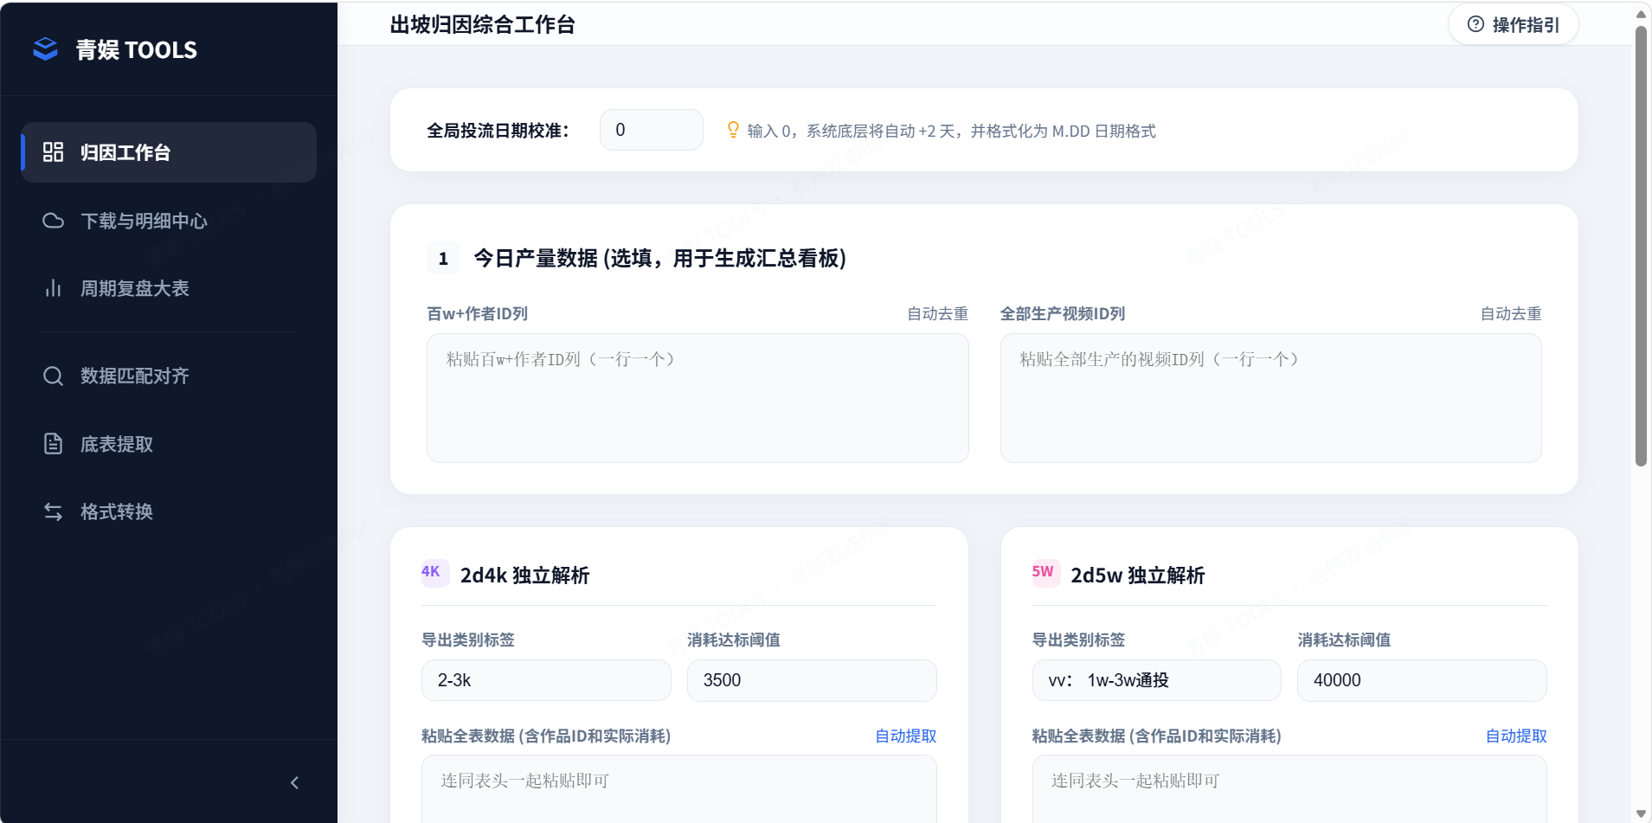This screenshot has width=1652, height=823.
Task: Click the label 全部生产视频ID列
Action: (1063, 313)
